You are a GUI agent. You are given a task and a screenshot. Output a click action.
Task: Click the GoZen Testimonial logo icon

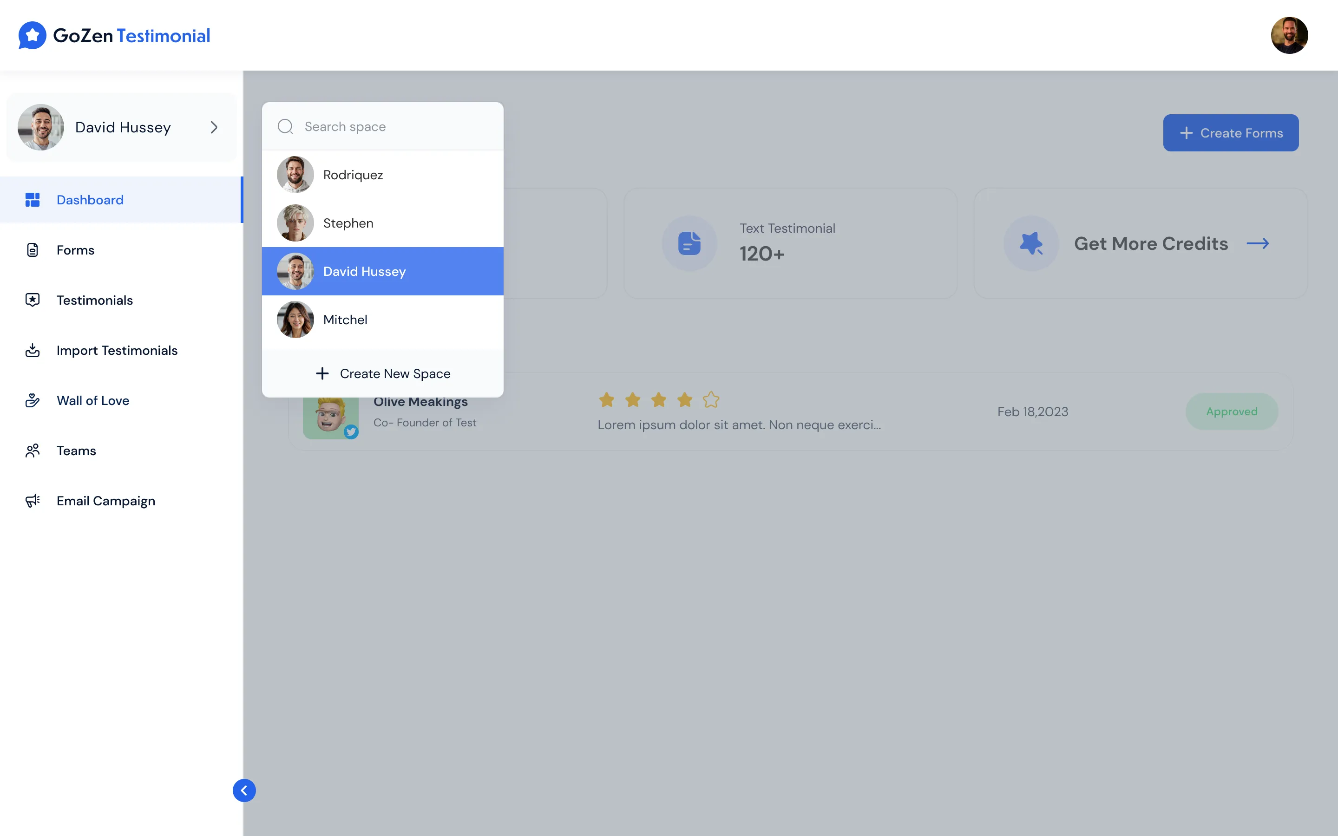pos(32,35)
